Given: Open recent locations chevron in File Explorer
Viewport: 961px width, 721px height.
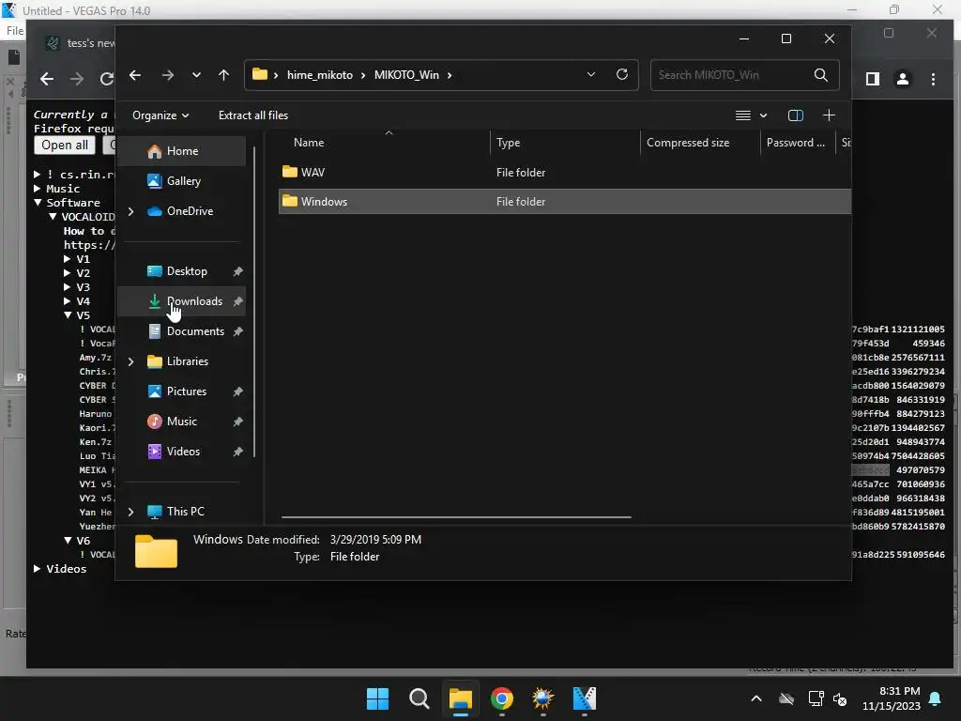Looking at the screenshot, I should (196, 75).
